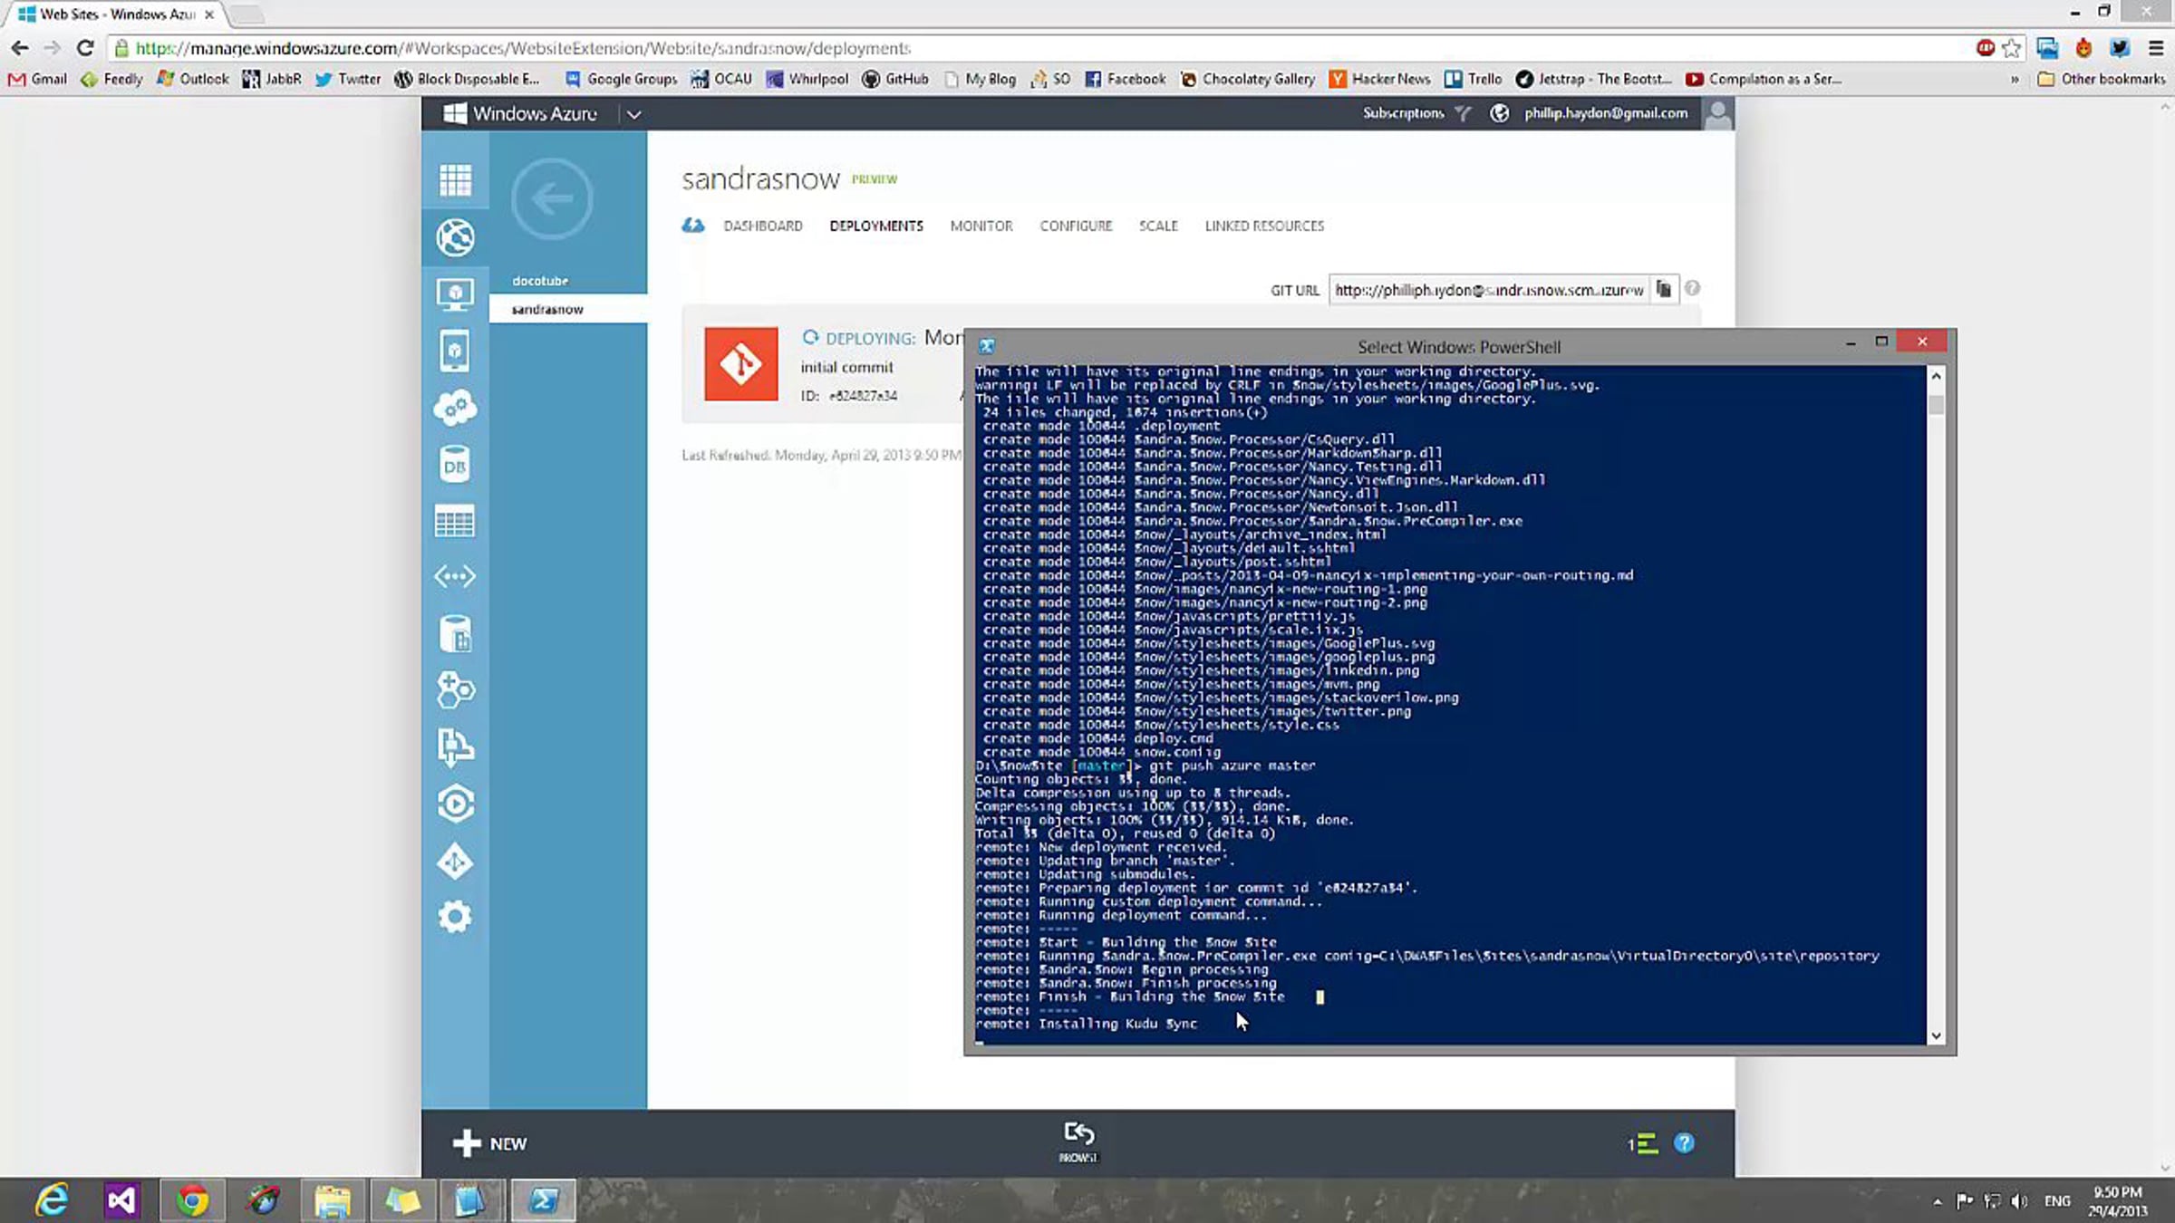The height and width of the screenshot is (1223, 2175).
Task: Click cylinder with document icon in sidebar
Action: pos(455,634)
